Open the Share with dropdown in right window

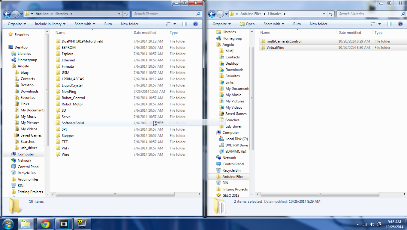(274, 24)
